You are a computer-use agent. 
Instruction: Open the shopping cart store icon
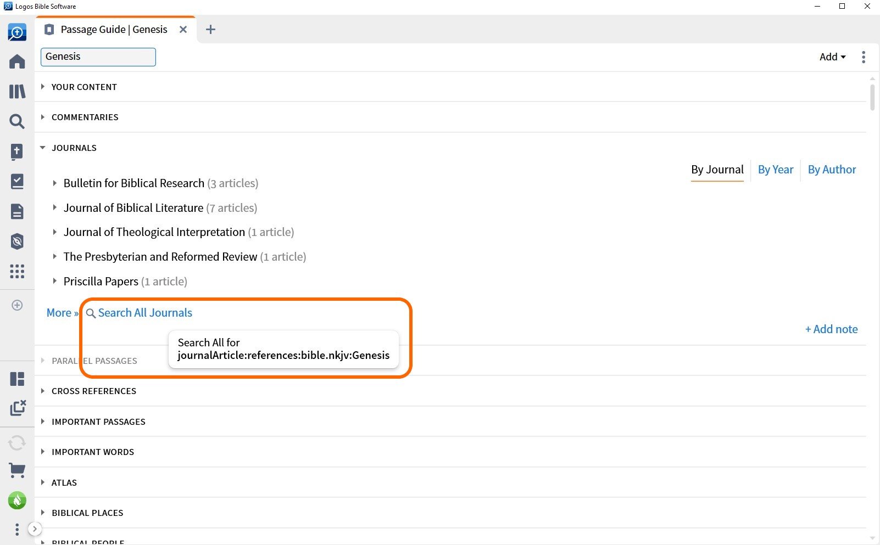click(17, 470)
